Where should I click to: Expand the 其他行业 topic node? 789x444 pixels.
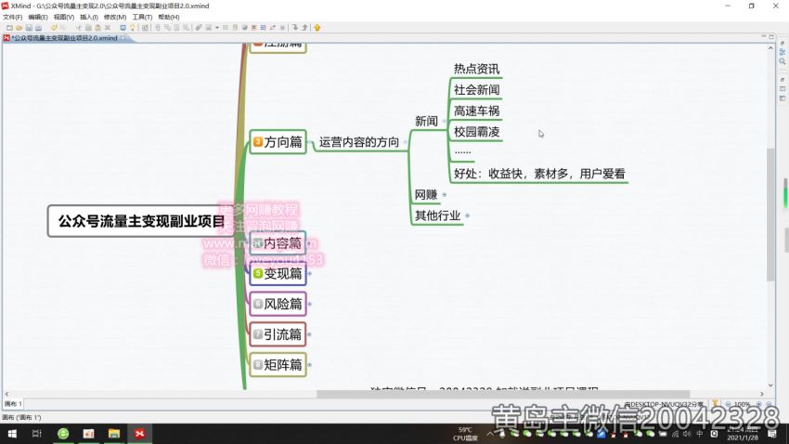pos(467,215)
